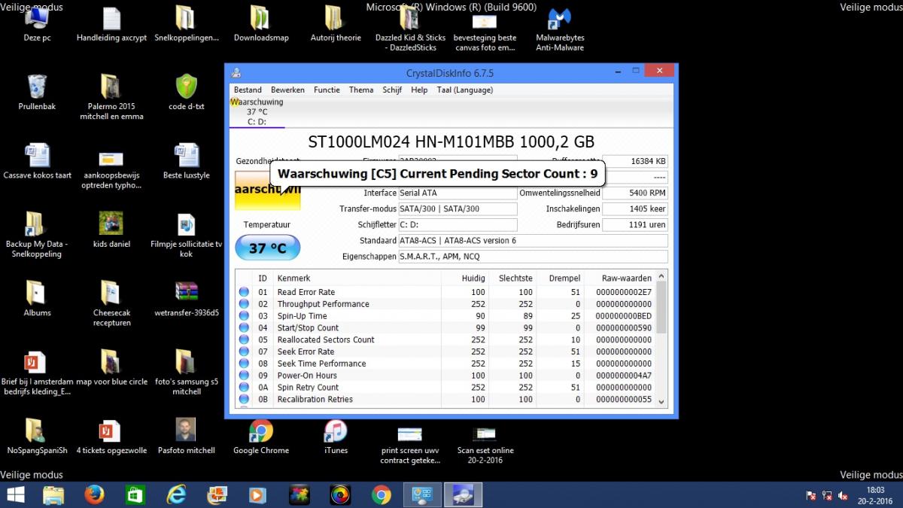Open the Schijf menu
903x508 pixels.
click(392, 90)
